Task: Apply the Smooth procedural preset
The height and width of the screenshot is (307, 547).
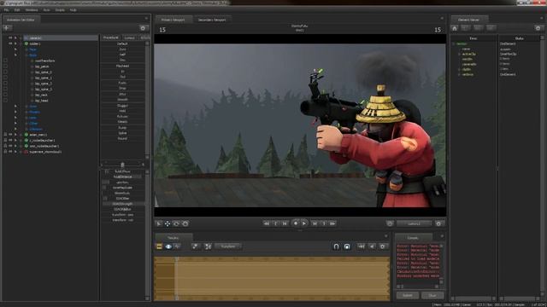Action: pos(122,100)
